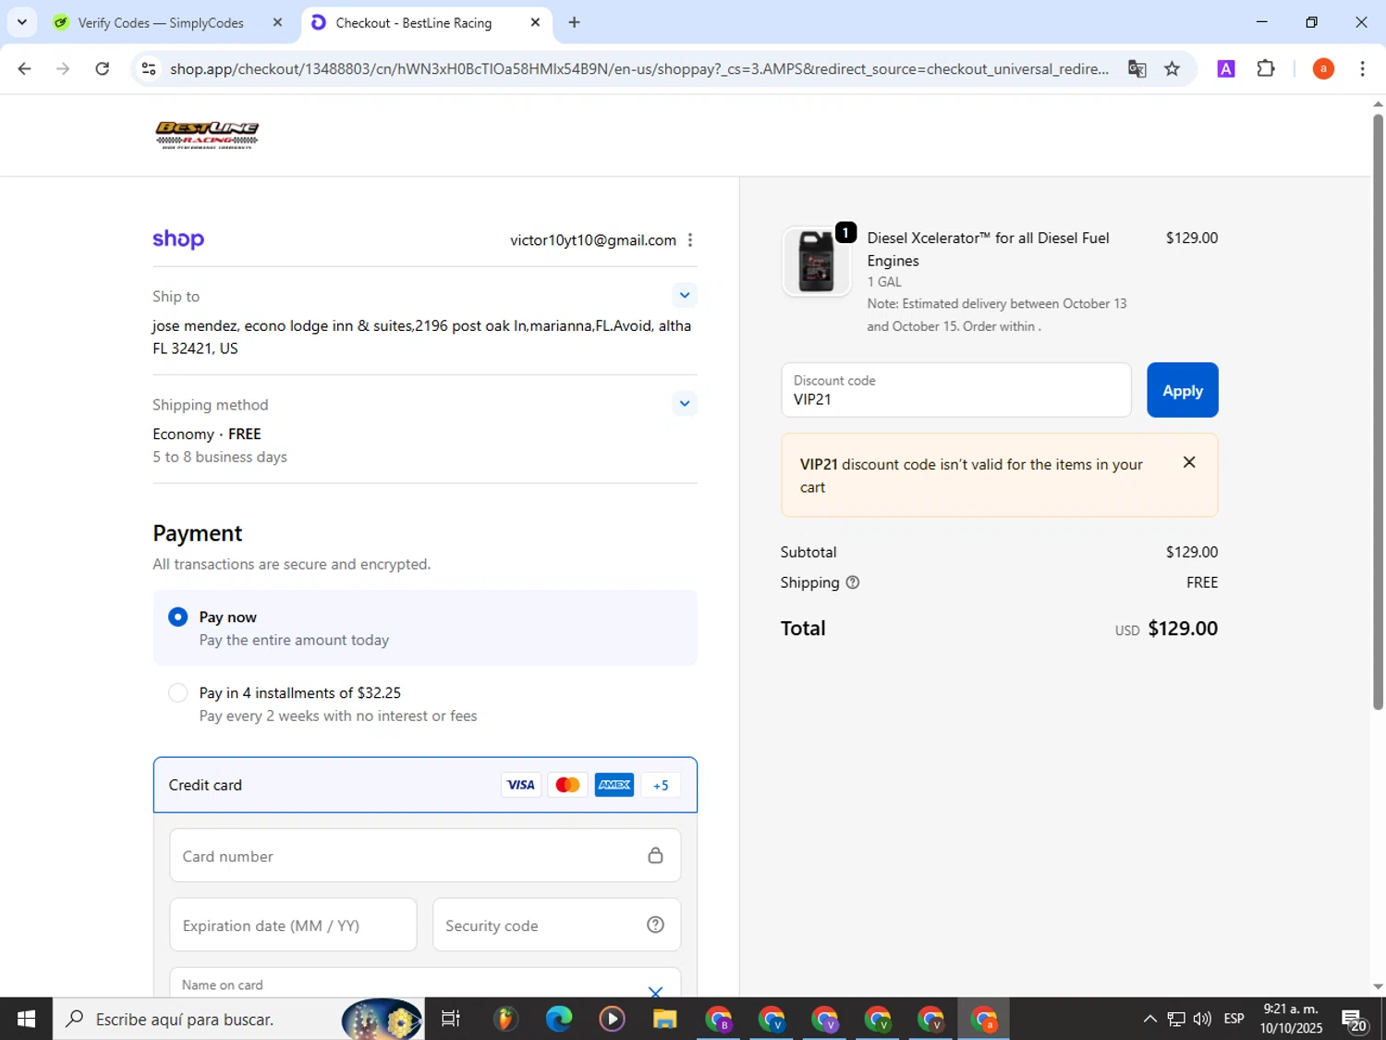Open network icon in system tray
The height and width of the screenshot is (1040, 1386).
[x=1175, y=1019]
